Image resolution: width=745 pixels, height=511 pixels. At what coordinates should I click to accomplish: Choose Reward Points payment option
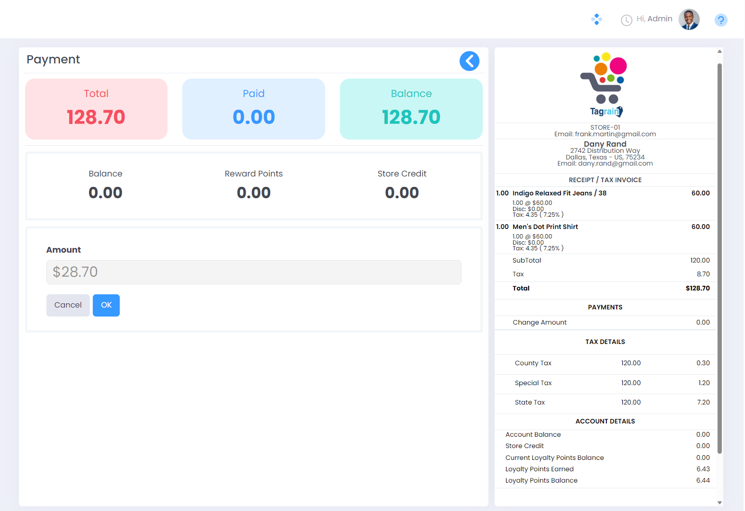click(254, 185)
